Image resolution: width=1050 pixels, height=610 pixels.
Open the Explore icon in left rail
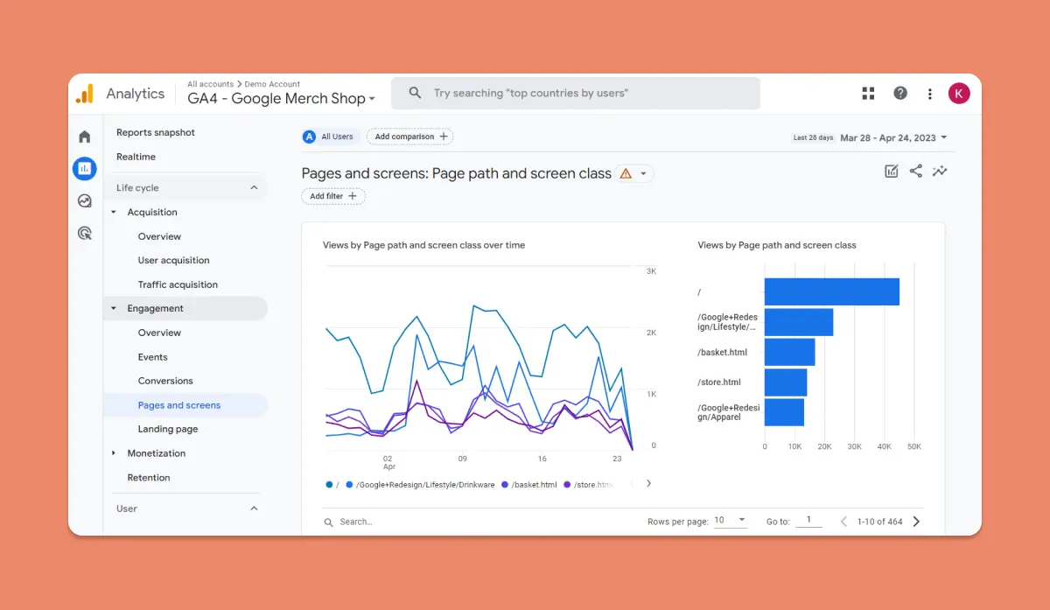(85, 200)
